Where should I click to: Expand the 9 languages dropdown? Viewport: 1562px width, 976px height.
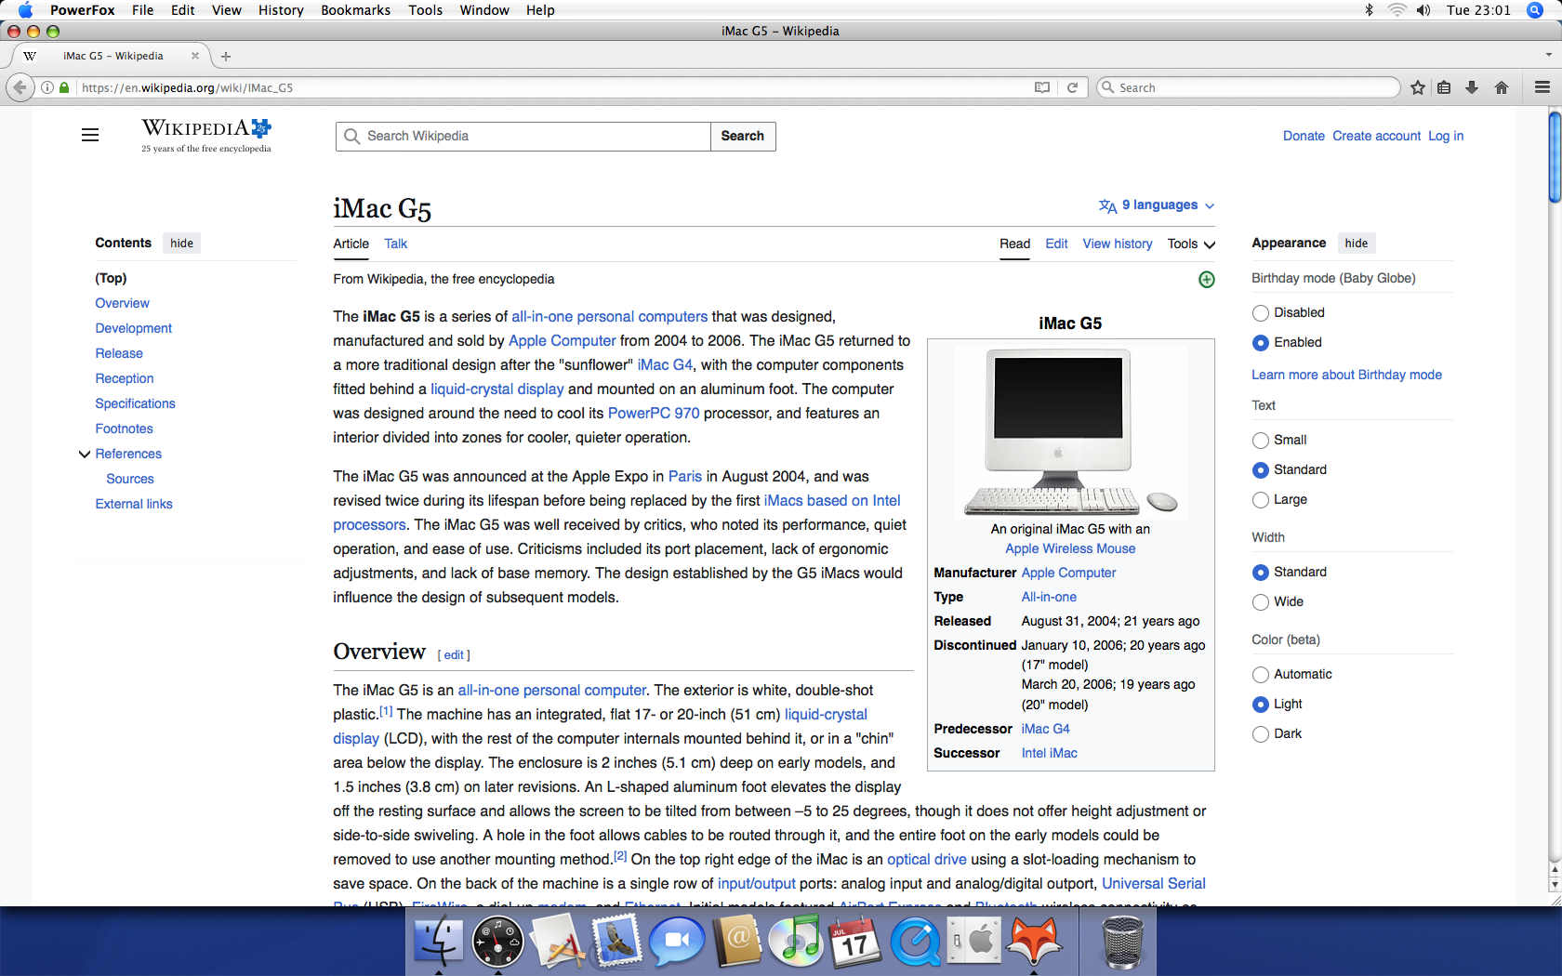click(1157, 205)
